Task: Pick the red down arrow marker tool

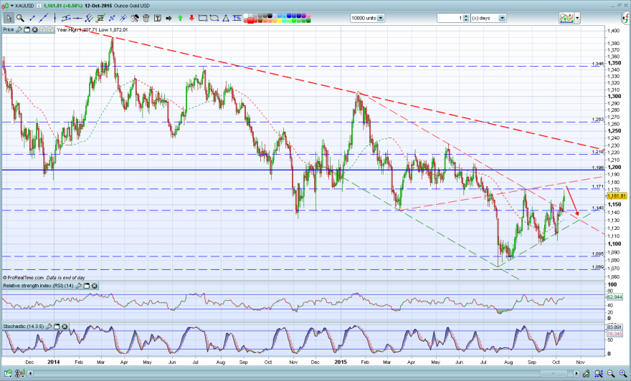Action: point(191,18)
